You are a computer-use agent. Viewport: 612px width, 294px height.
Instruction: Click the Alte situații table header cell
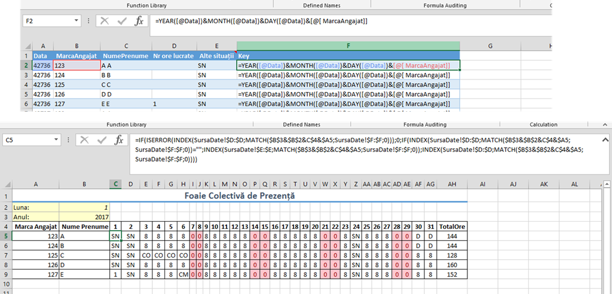(x=216, y=56)
